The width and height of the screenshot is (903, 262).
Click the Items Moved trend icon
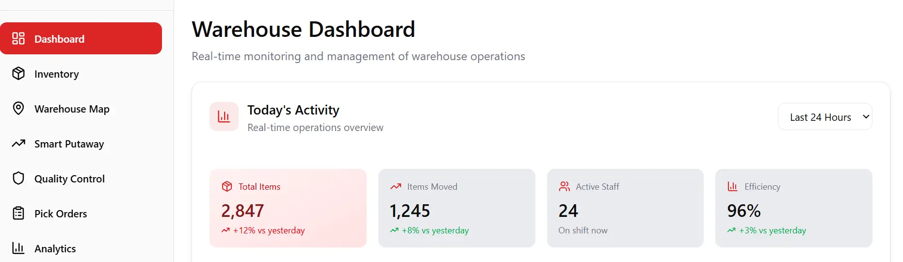(x=396, y=186)
